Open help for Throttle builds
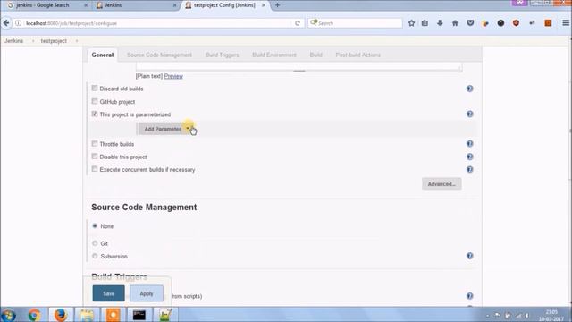Viewport: 572px width, 322px height. [x=470, y=144]
